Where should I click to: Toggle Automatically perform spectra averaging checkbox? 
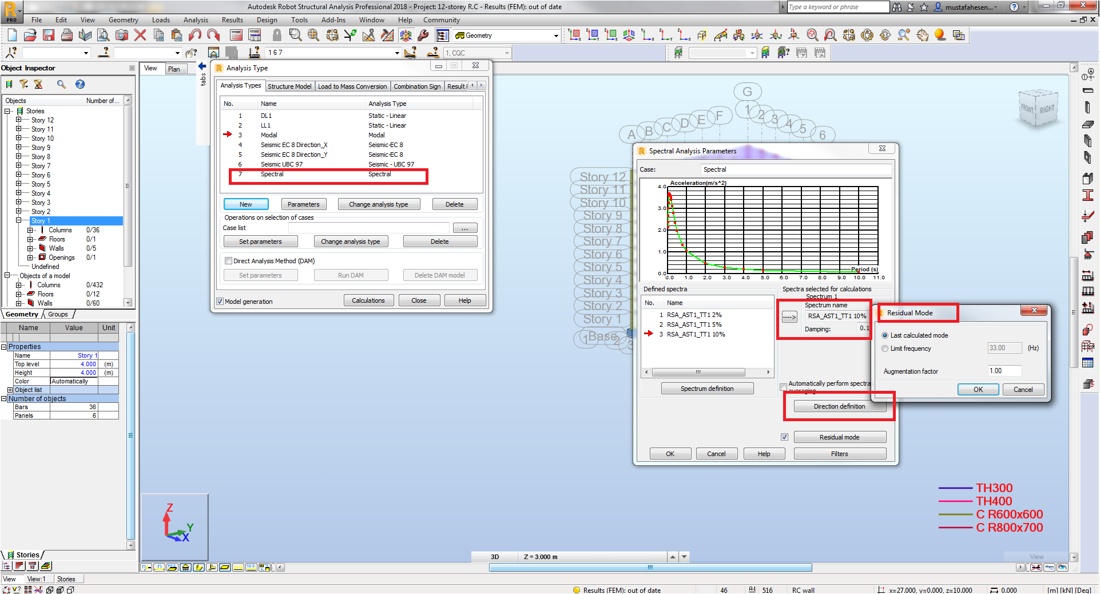tap(784, 387)
